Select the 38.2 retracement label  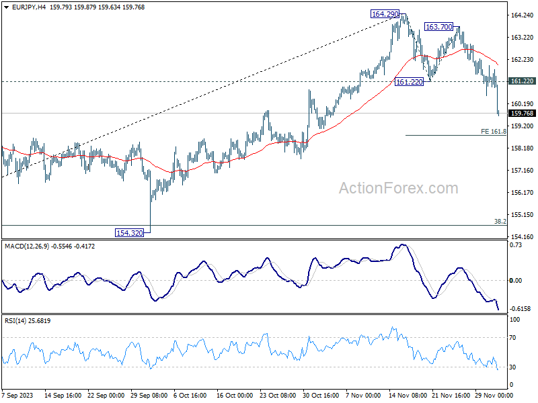pos(500,222)
